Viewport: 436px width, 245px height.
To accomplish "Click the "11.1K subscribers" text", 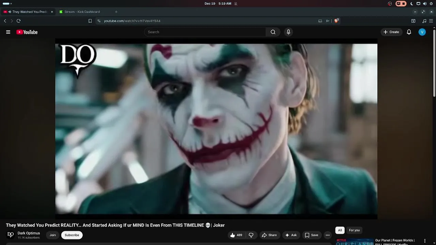I will click(29, 238).
